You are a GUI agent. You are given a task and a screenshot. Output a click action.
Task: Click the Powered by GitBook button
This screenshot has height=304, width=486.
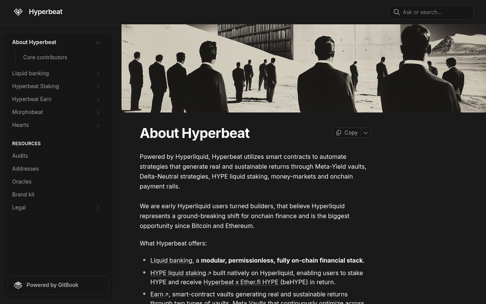pos(58,285)
